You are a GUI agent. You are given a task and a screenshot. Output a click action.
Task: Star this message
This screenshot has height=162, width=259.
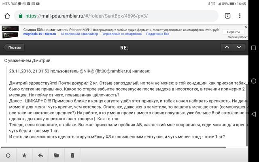[24, 156]
